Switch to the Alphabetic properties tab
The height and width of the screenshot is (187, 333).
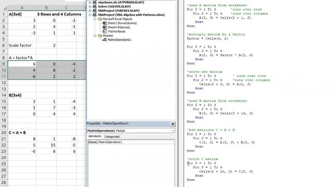click(x=95, y=136)
